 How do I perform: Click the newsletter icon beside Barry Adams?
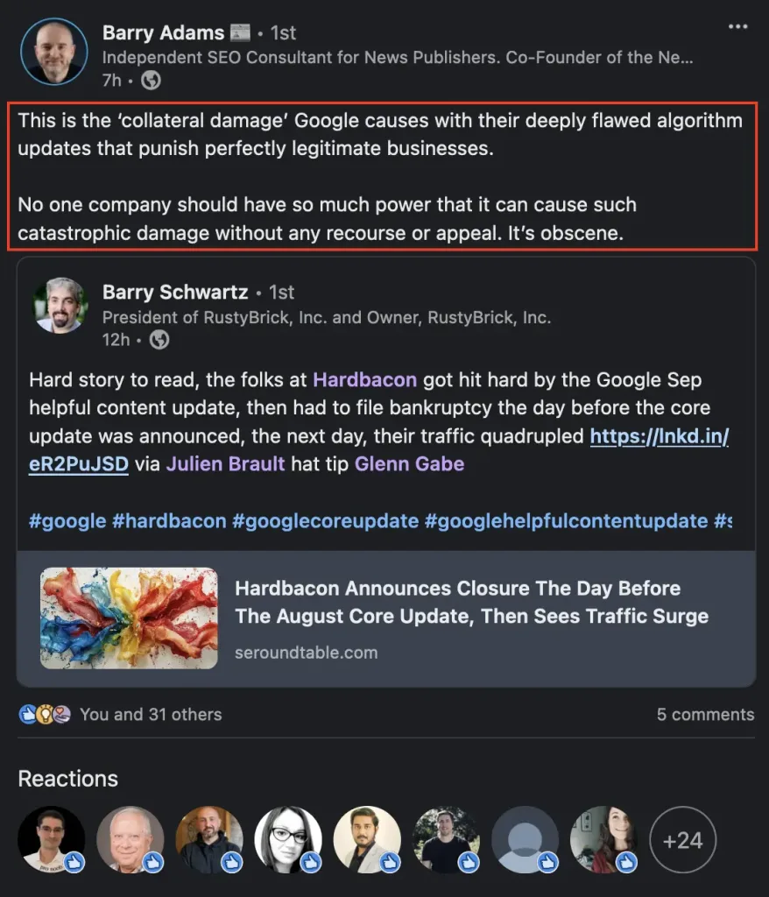pyautogui.click(x=240, y=33)
